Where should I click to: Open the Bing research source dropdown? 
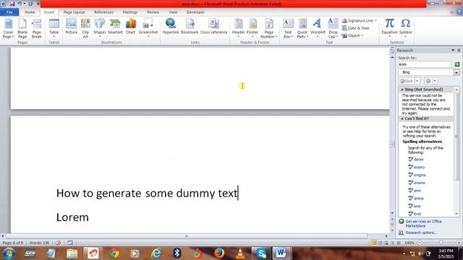pos(456,72)
